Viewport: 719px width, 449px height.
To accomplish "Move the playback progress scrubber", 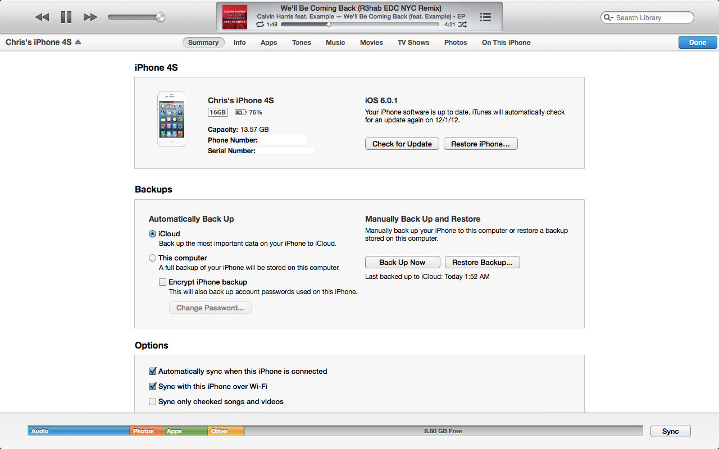I will tap(329, 25).
